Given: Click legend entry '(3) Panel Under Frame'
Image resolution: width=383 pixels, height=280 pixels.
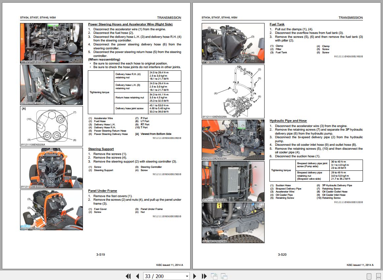Looking at the screenshot, I should [x=149, y=209].
